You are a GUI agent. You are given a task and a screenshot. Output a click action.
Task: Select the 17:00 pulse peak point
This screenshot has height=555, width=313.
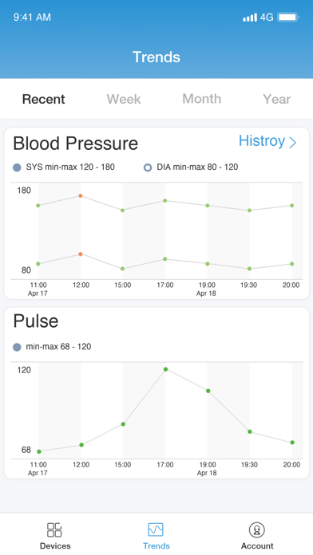[165, 369]
